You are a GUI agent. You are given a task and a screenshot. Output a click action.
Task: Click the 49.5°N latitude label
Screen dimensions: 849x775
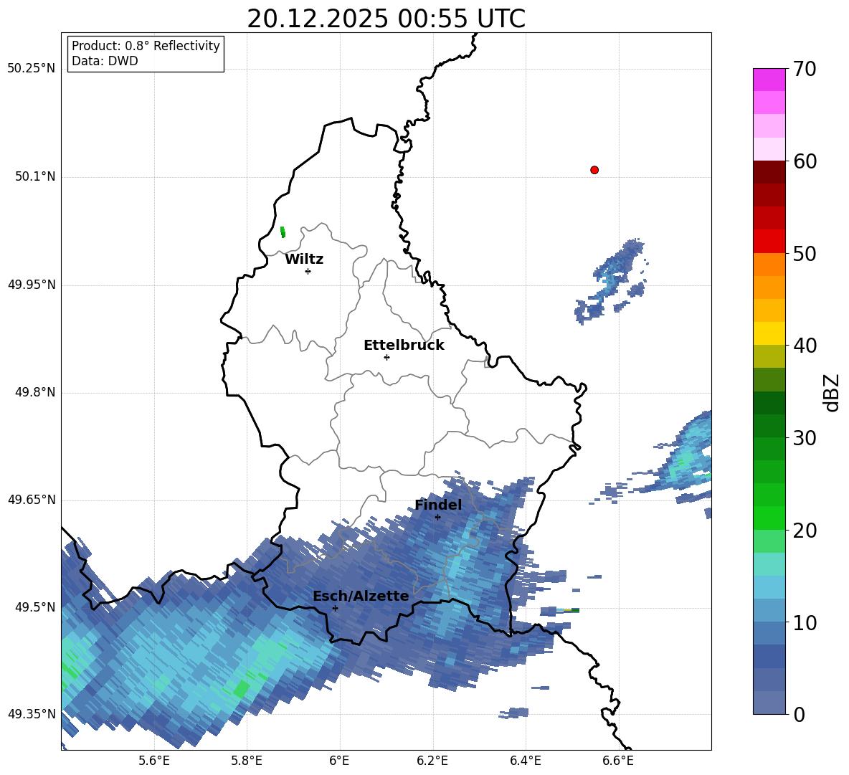(x=35, y=607)
